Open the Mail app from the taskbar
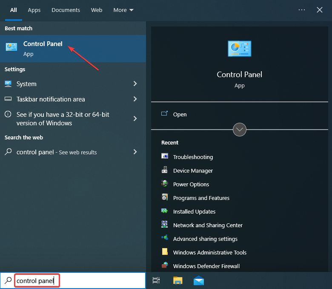This screenshot has width=332, height=289. [199, 280]
